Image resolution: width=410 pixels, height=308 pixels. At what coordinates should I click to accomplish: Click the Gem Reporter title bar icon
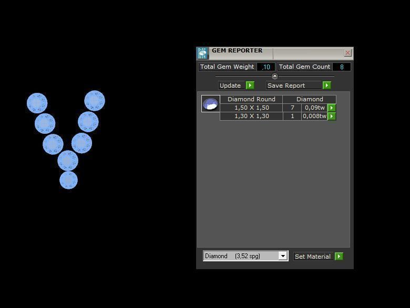coord(202,53)
